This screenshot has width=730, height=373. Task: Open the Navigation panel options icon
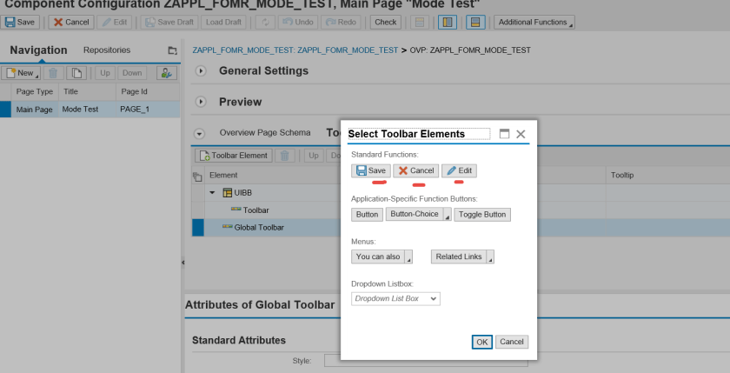[172, 51]
